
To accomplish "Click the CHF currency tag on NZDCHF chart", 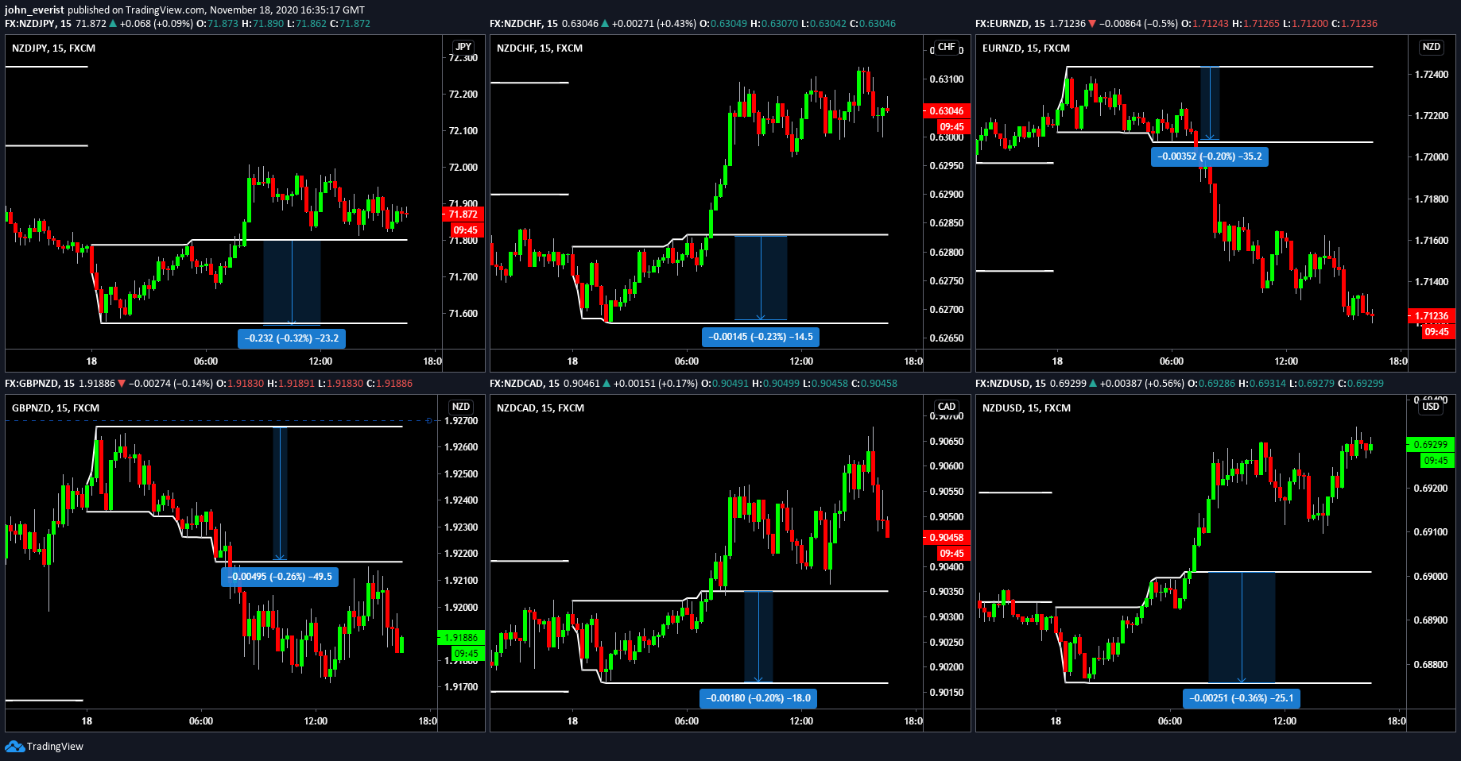I will 946,47.
